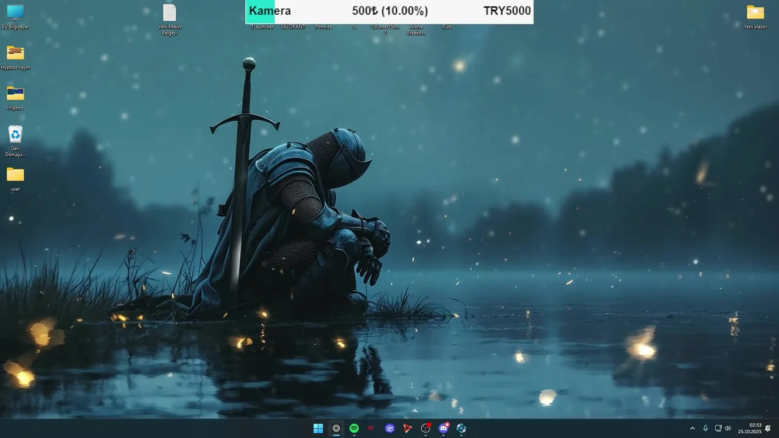Screen dimensions: 779x438
Task: Select the user folder on the desktop
Action: 15,179
